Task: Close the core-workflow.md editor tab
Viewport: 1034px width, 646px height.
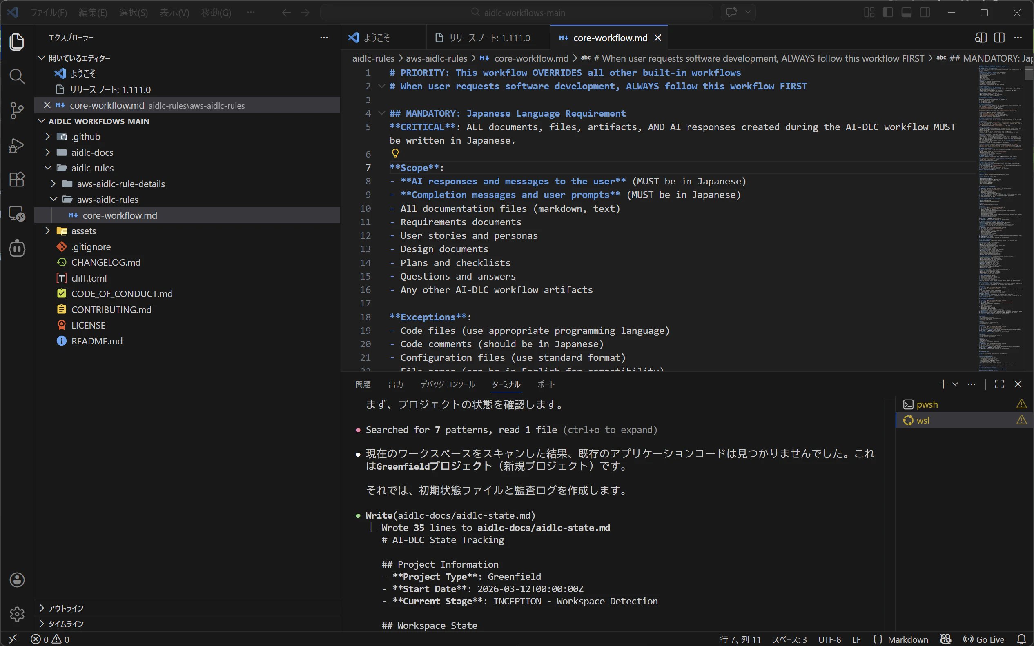Action: 658,38
